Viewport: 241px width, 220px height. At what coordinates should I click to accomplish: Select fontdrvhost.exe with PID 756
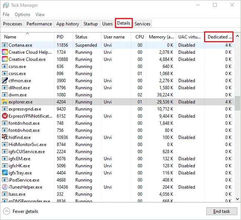(118, 130)
